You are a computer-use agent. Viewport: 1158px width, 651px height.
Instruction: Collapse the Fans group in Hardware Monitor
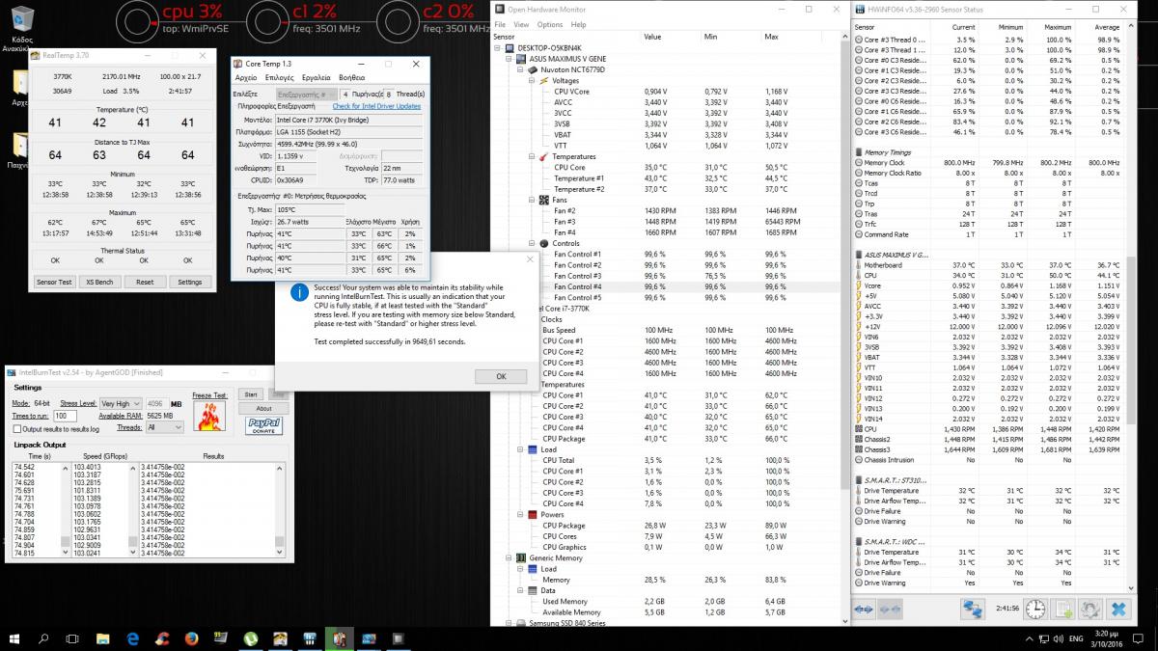tap(532, 200)
